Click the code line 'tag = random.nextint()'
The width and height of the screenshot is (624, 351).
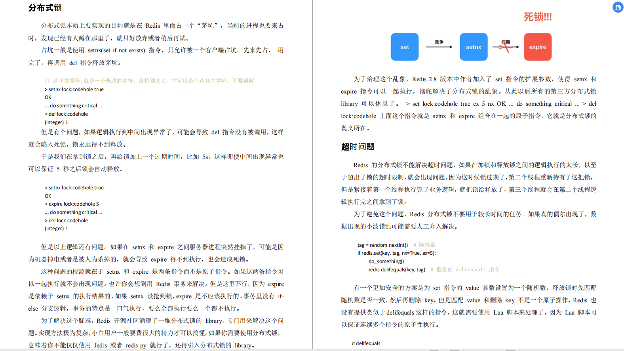pyautogui.click(x=382, y=245)
